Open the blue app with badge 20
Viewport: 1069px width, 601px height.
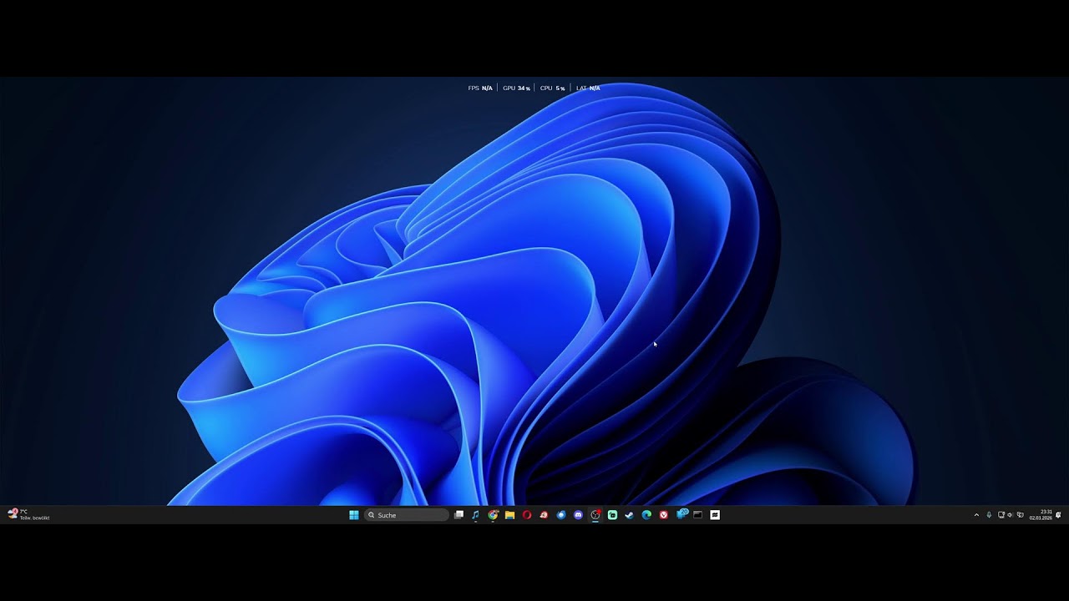(681, 514)
